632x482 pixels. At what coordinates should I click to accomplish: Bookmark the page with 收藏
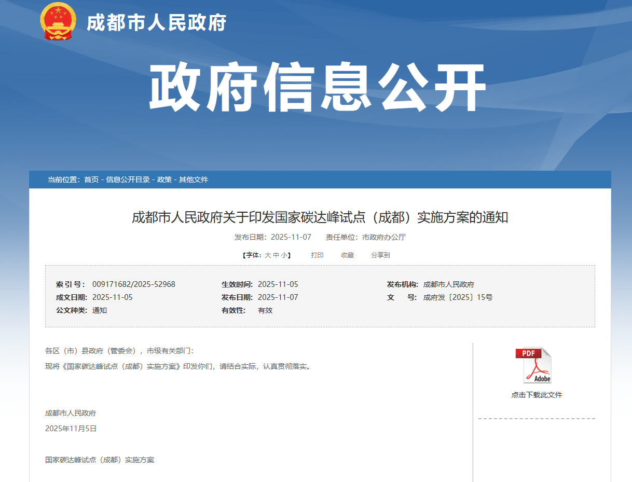(347, 255)
